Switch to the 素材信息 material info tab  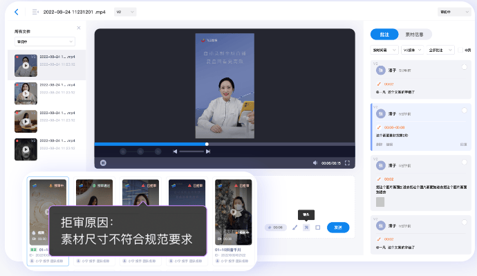click(414, 35)
